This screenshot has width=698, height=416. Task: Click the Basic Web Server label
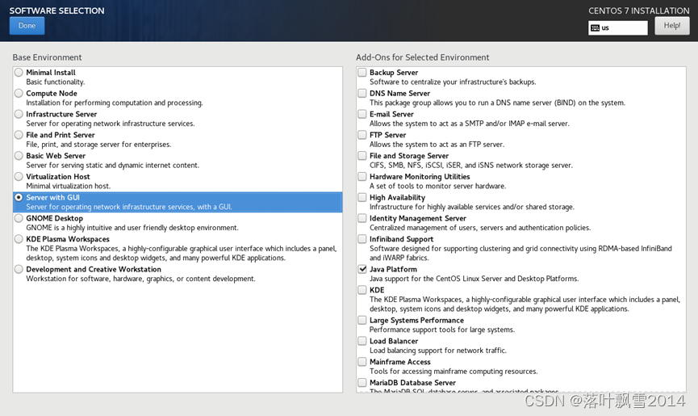(x=56, y=155)
